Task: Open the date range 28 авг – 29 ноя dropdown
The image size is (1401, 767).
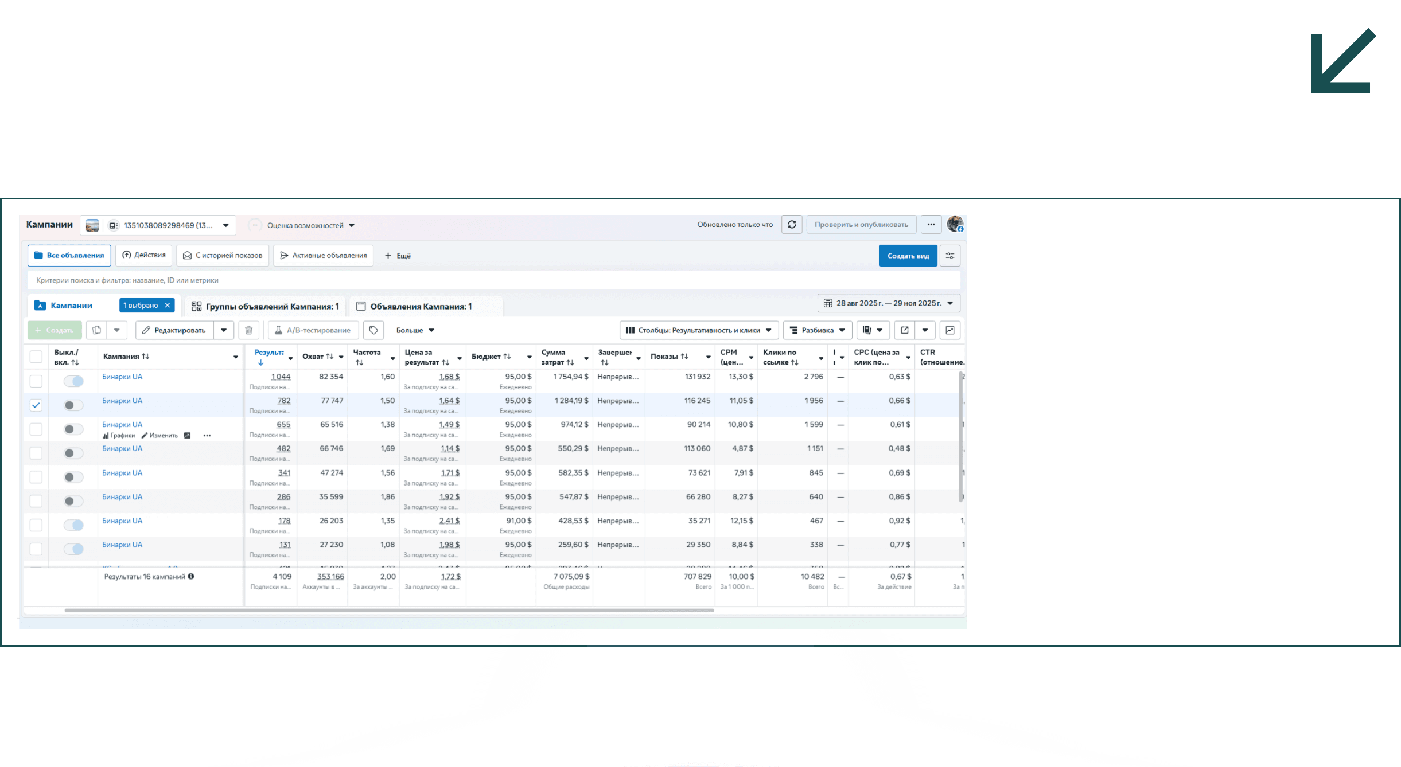Action: coord(889,303)
